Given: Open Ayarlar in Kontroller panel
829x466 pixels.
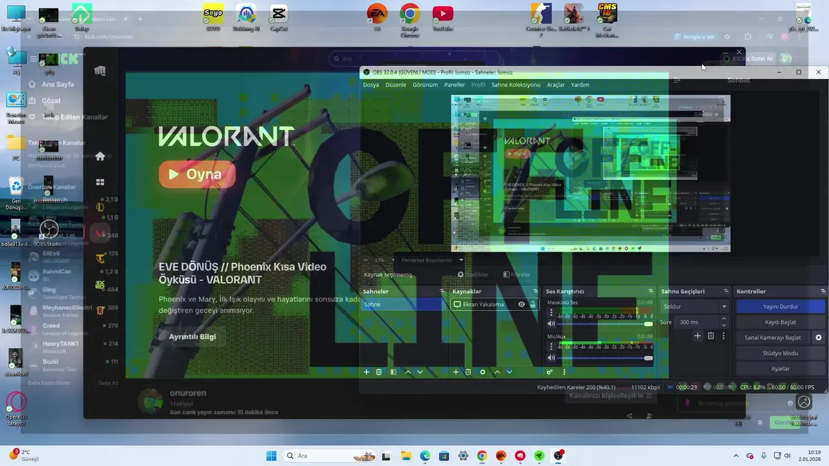Looking at the screenshot, I should pos(780,369).
